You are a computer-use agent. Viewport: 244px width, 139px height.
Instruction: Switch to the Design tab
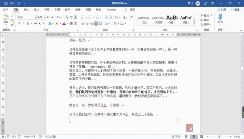point(36,9)
